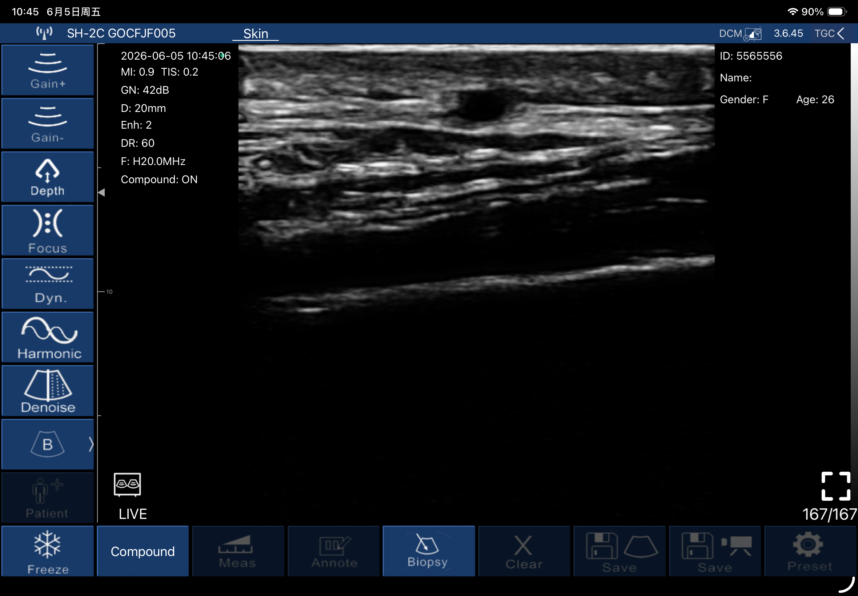Viewport: 858px width, 596px height.
Task: Tap the Focus control
Action: coord(47,230)
